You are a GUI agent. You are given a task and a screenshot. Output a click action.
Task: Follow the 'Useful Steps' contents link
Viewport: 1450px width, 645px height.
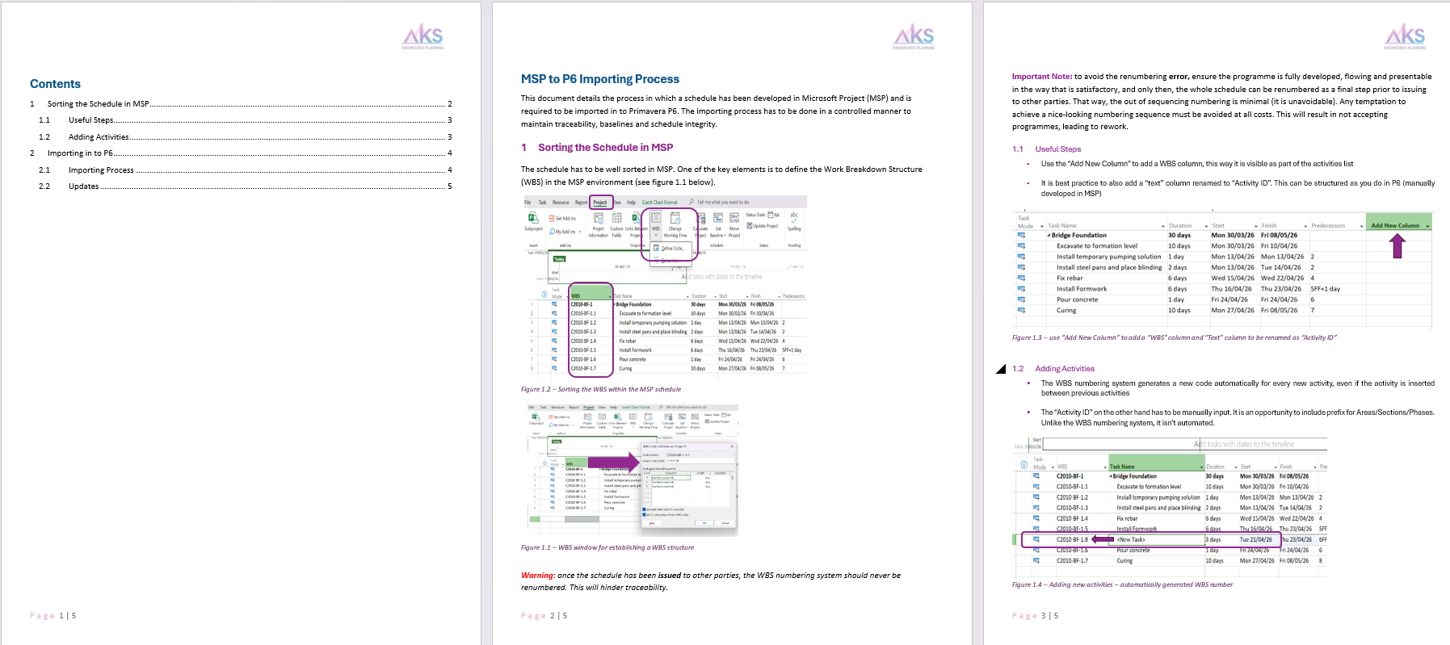tap(246, 120)
